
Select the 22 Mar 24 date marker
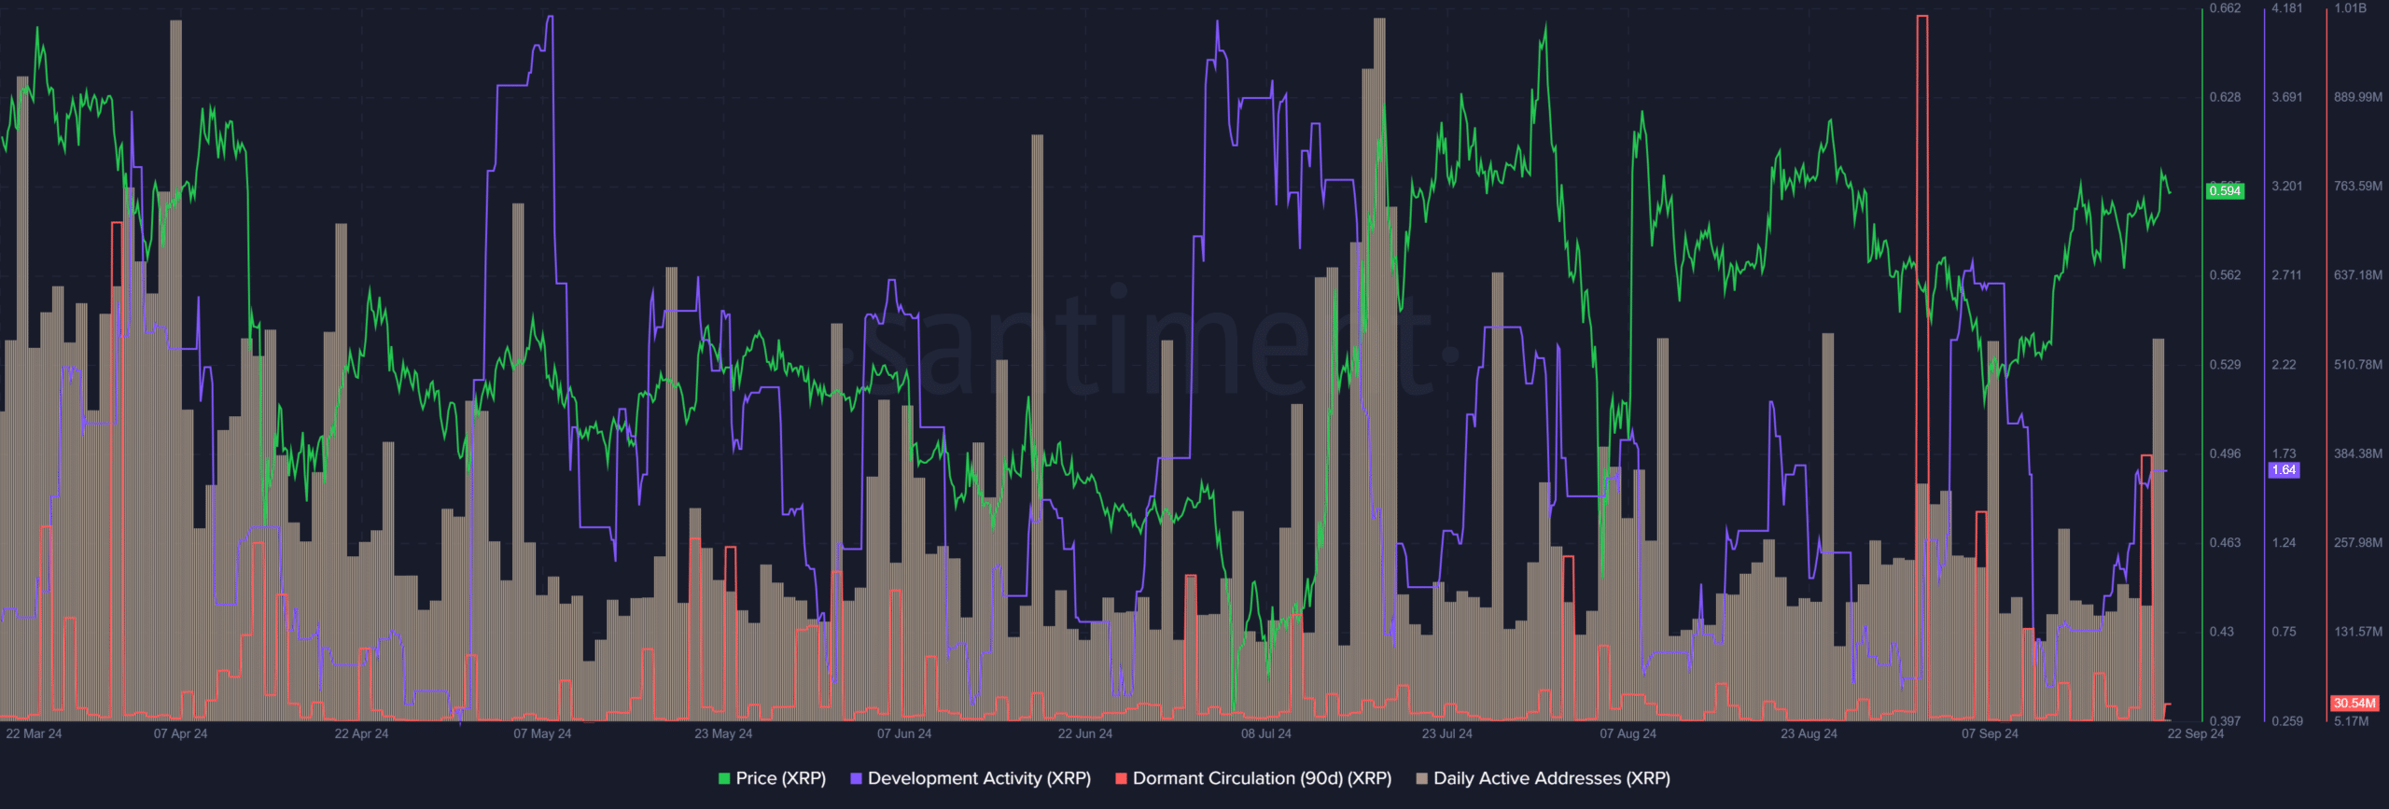[x=34, y=733]
